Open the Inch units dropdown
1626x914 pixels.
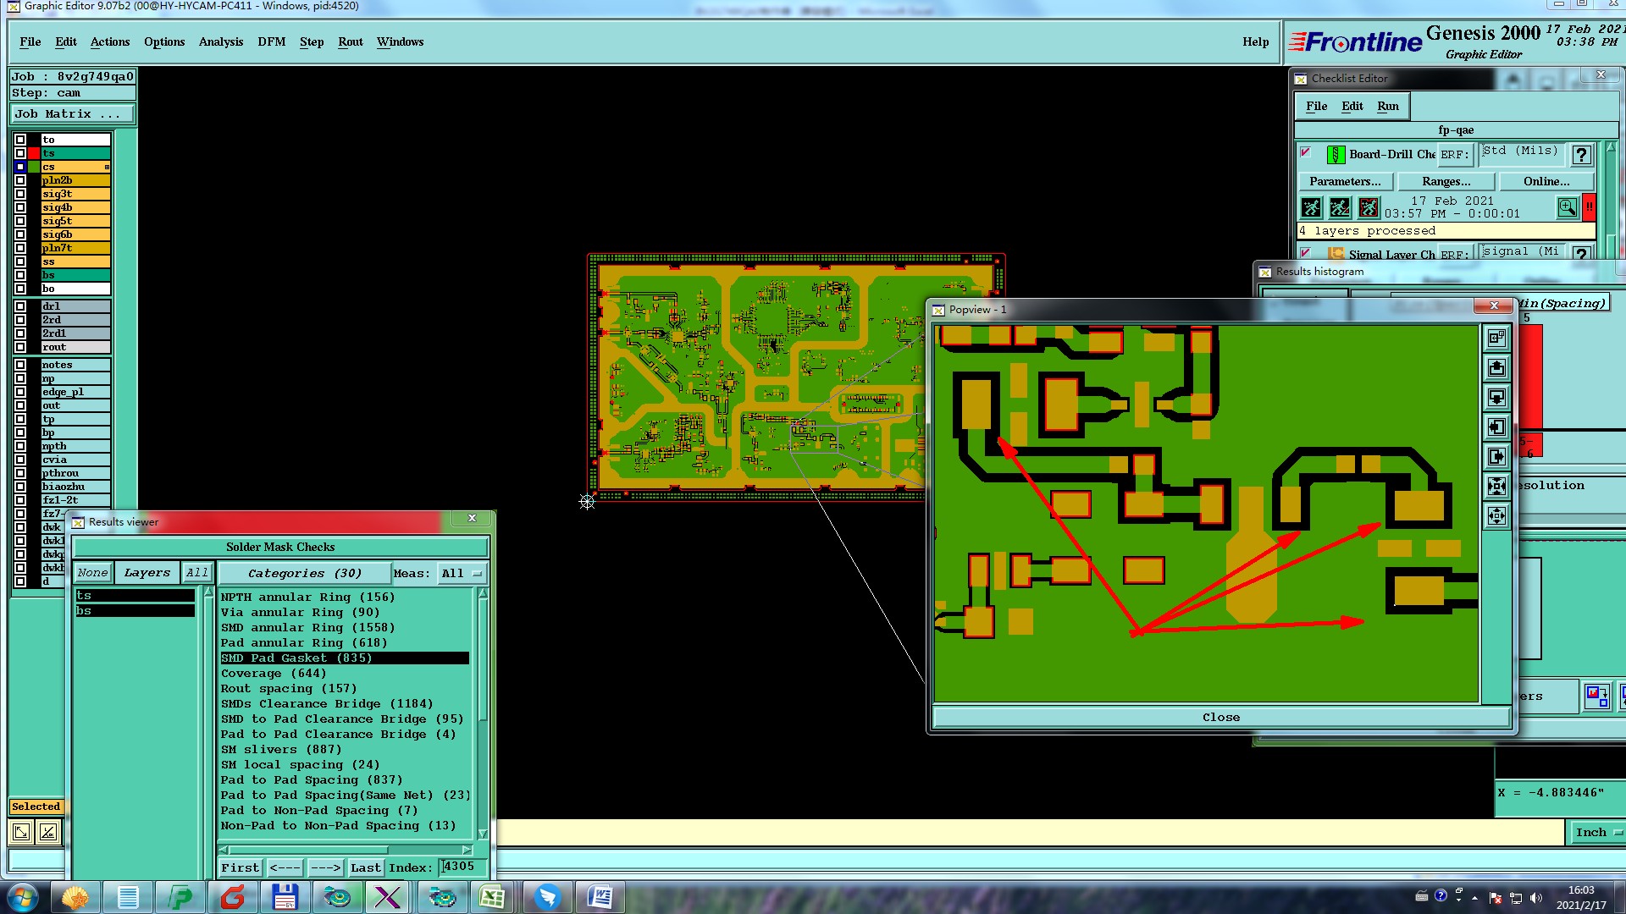pos(1597,833)
